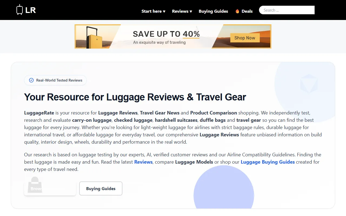
Task: Click the LR logo text
Action: coord(30,10)
